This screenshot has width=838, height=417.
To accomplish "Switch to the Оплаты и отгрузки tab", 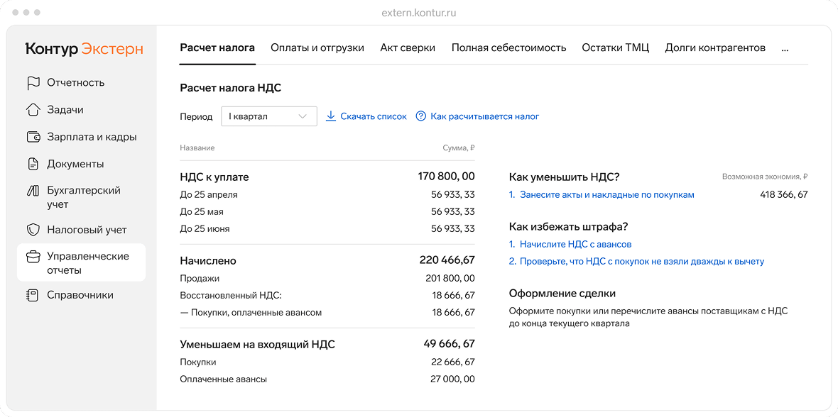I will (317, 47).
